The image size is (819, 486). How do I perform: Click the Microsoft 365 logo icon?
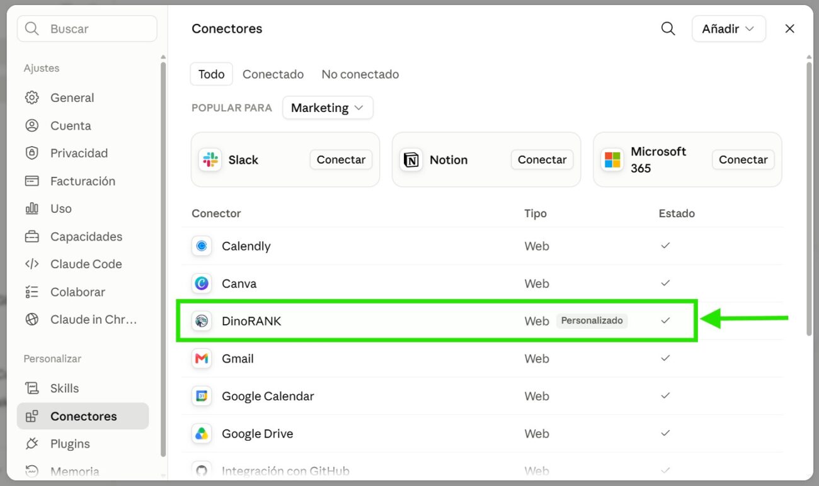[612, 160]
